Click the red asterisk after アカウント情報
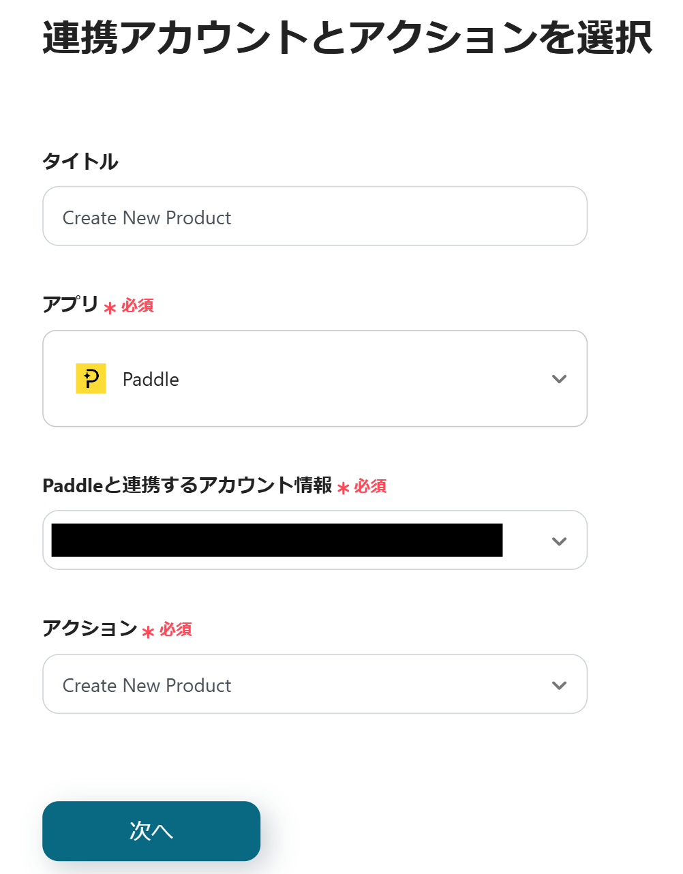683x874 pixels. [x=343, y=489]
